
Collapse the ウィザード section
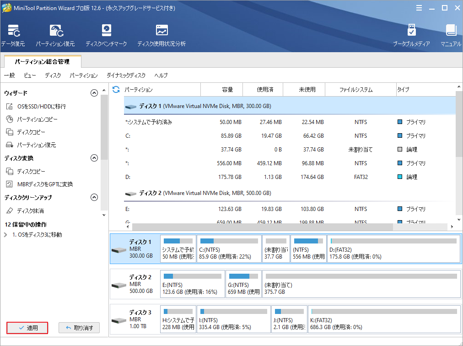pos(94,93)
